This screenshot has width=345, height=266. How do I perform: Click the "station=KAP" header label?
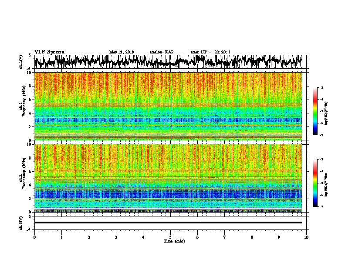pos(162,52)
